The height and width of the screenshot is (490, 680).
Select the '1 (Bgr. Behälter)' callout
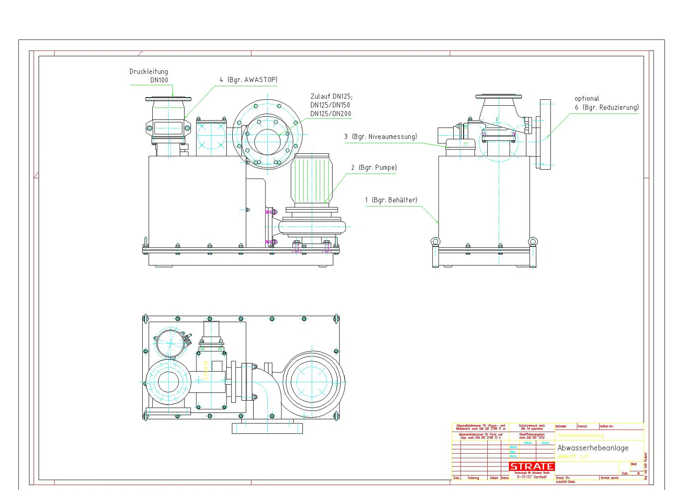391,200
